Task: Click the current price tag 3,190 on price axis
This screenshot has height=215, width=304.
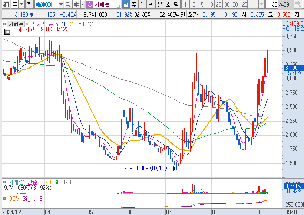Action: point(293,68)
